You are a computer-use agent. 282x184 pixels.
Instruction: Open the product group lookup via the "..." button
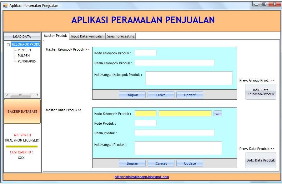tap(218, 113)
